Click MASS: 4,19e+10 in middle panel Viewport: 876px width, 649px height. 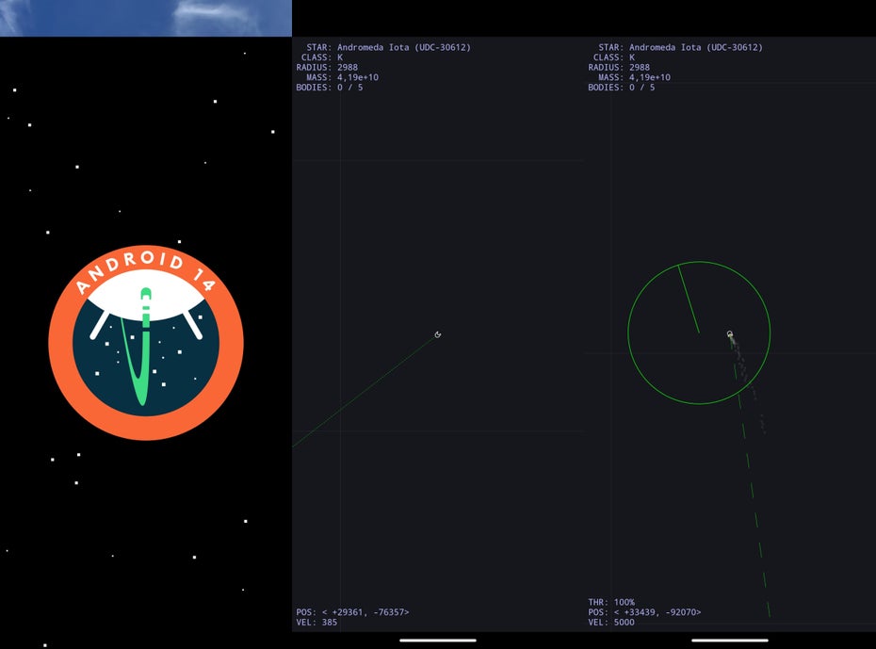pos(343,77)
